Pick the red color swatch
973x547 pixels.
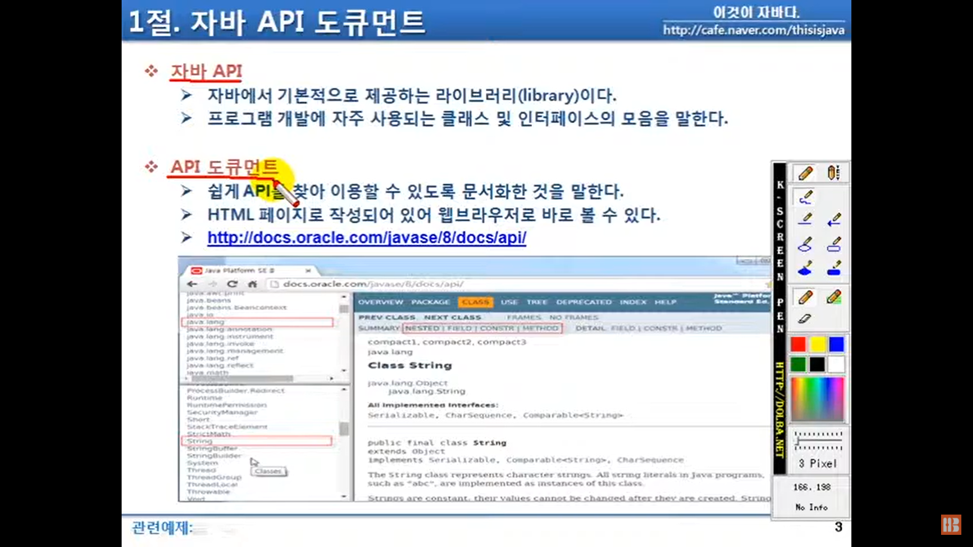click(798, 344)
